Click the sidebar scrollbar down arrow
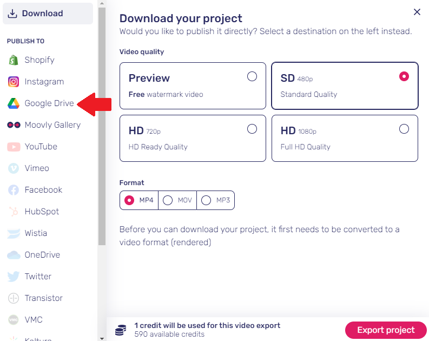Screen dimensions: 429x341 [102, 338]
